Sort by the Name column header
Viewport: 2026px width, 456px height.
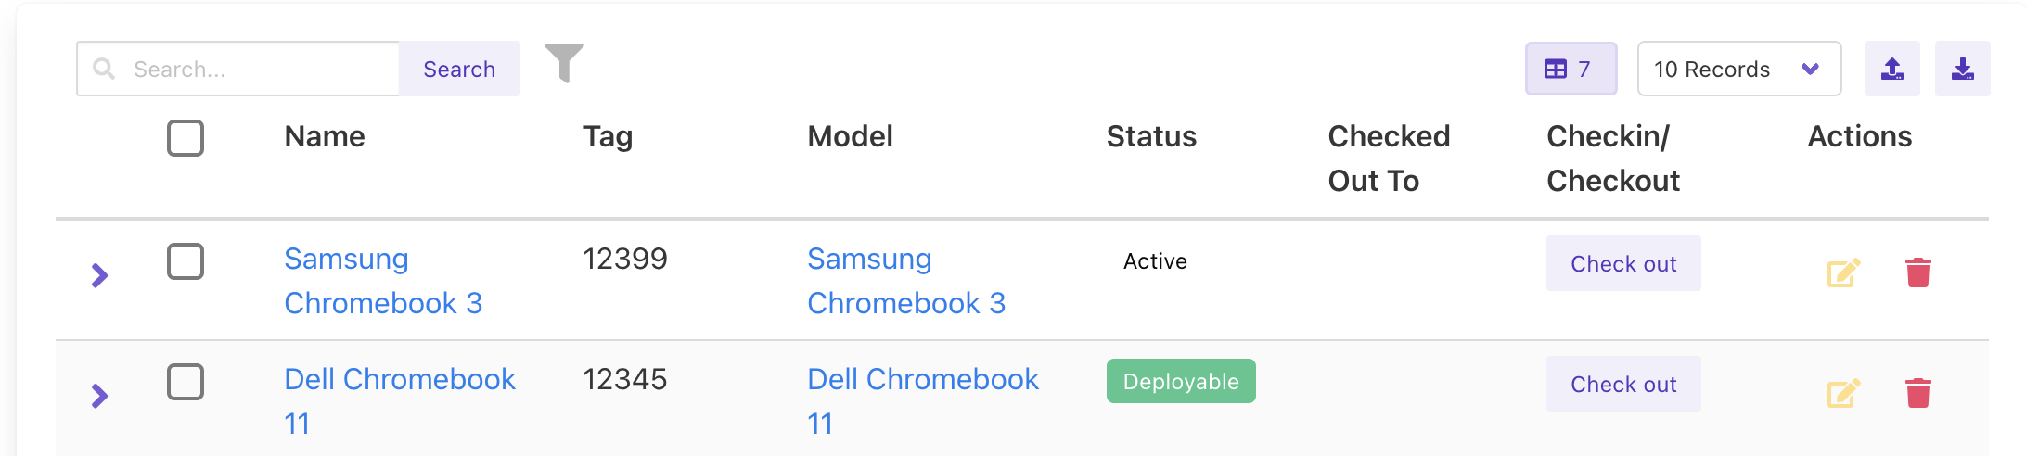click(325, 137)
